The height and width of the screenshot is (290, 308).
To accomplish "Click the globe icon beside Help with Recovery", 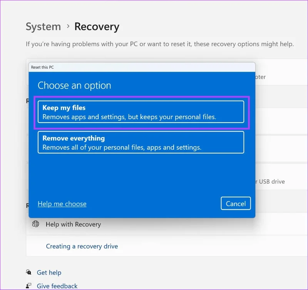I will [35, 224].
